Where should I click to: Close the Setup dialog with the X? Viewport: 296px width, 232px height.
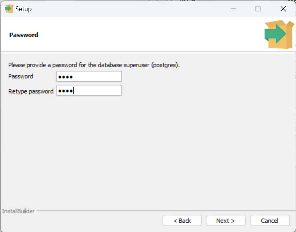pyautogui.click(x=283, y=9)
